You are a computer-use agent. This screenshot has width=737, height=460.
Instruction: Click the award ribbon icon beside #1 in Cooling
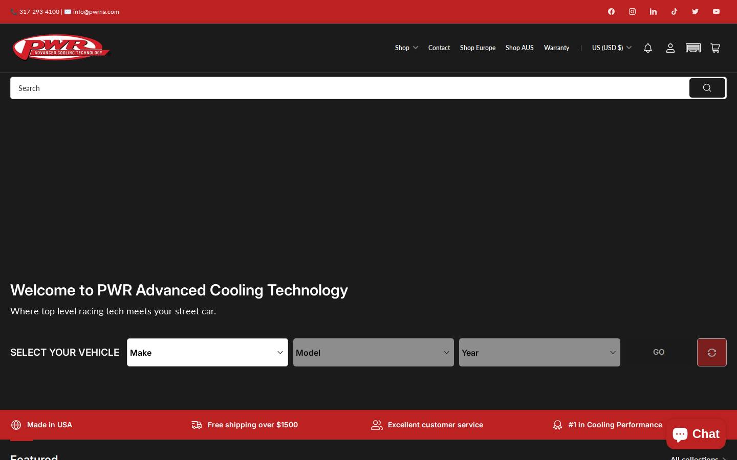coord(557,425)
